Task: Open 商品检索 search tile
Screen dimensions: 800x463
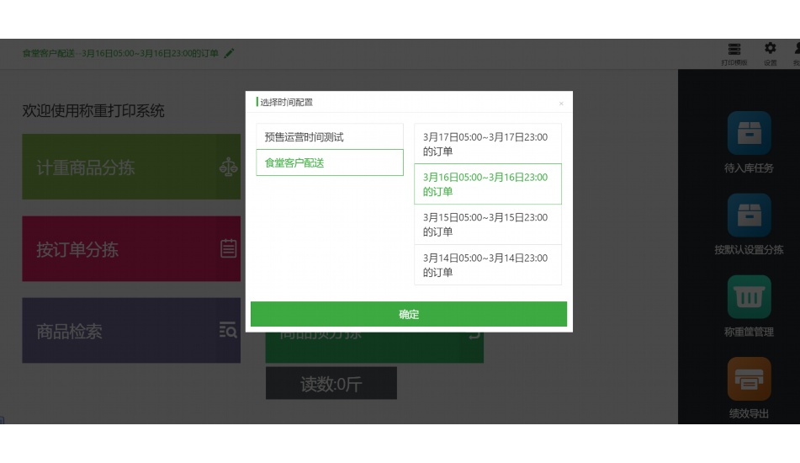Action: [131, 331]
